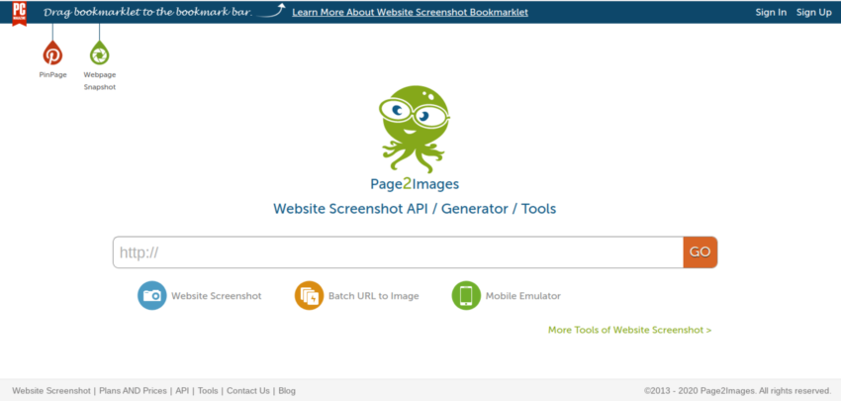Click the blue camera Website Screenshot icon
841x401 pixels.
pyautogui.click(x=151, y=295)
